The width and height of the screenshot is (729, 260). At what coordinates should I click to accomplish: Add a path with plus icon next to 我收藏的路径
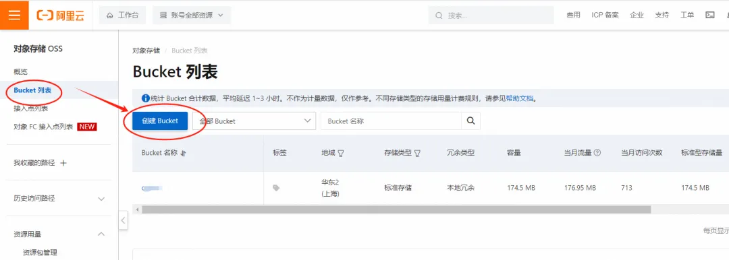[x=63, y=163]
